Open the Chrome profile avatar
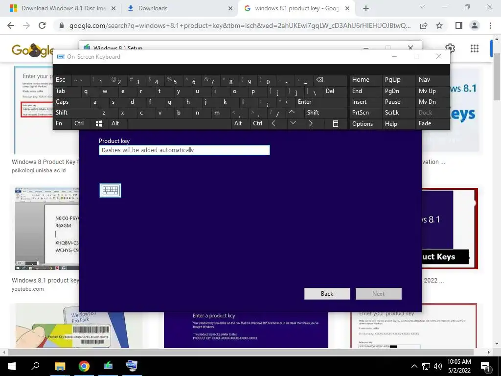This screenshot has width=501, height=376. click(475, 25)
